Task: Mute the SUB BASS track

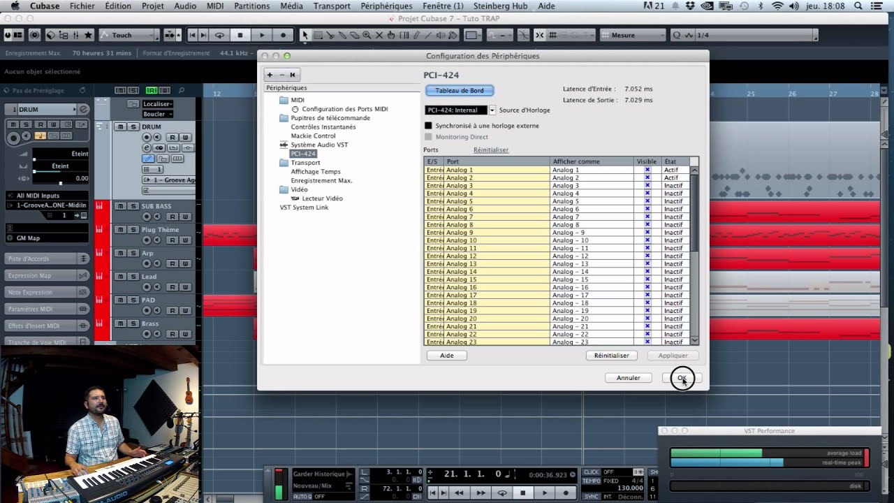Action: click(120, 206)
